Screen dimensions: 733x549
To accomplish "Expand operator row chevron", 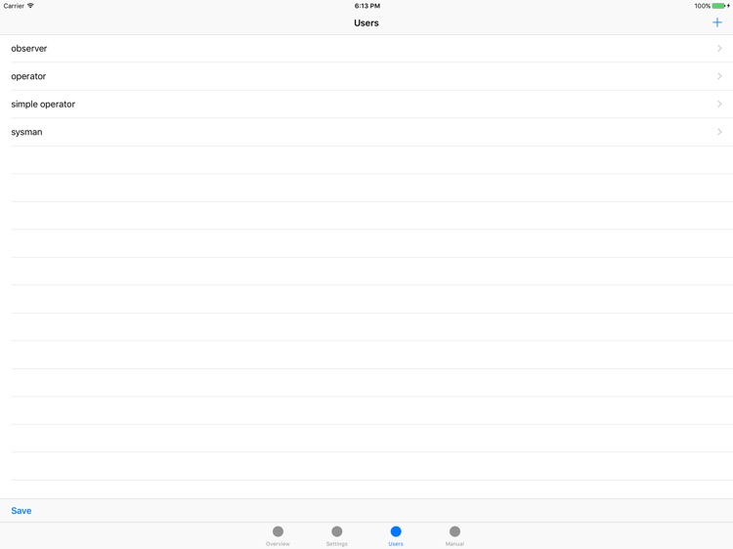I will click(x=719, y=76).
